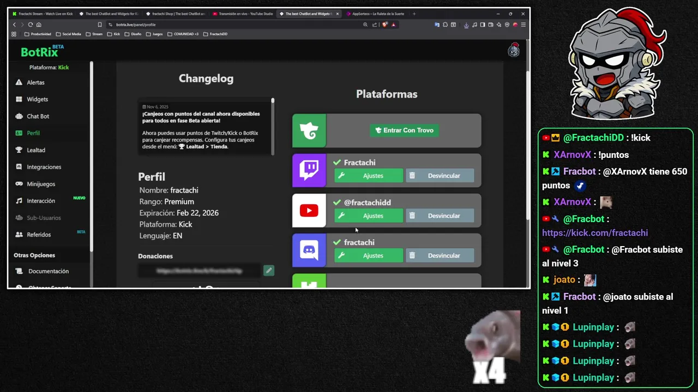The image size is (698, 392).
Task: Select the Chat Bot robot icon
Action: tap(19, 116)
